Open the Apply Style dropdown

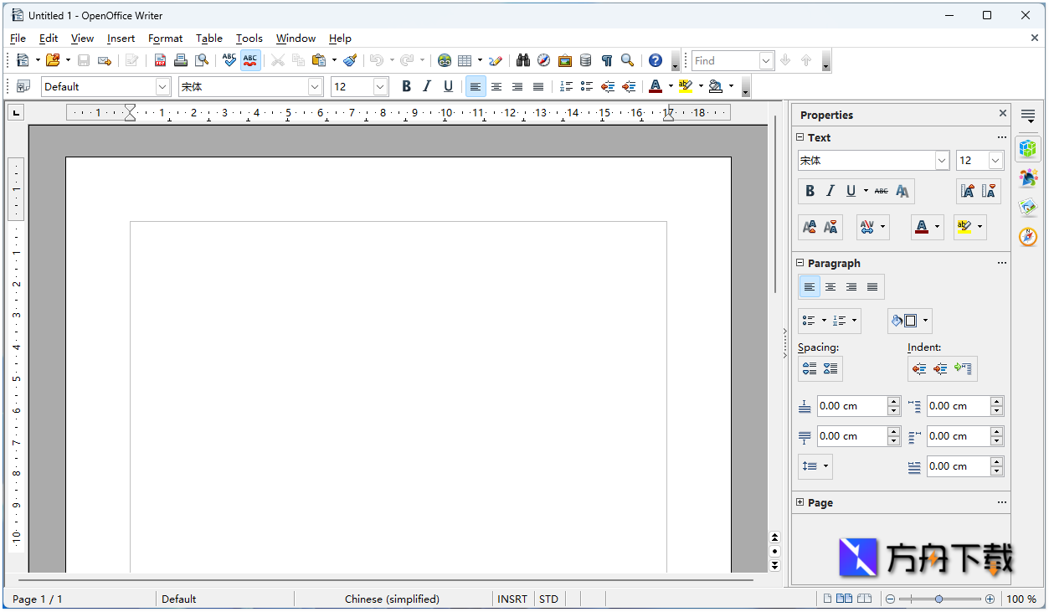click(x=162, y=86)
